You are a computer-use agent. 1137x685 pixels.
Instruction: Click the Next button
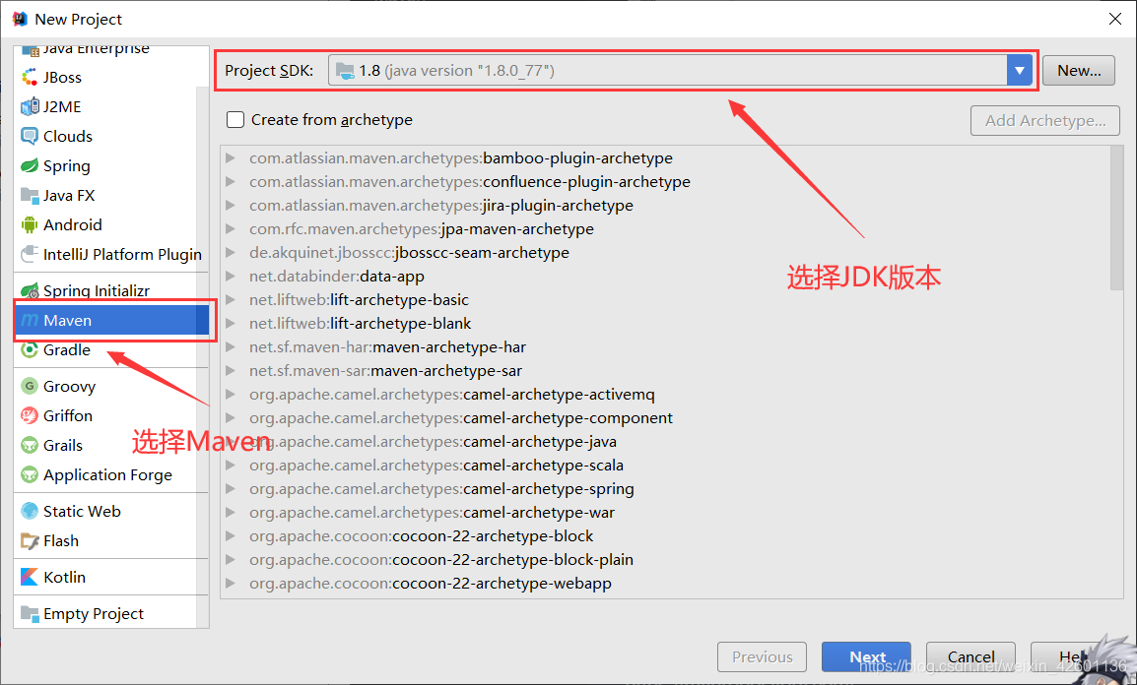(866, 656)
